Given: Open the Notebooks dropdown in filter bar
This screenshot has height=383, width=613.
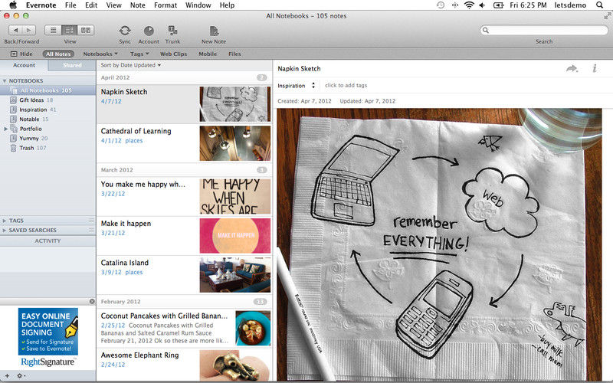Looking at the screenshot, I should tap(100, 54).
